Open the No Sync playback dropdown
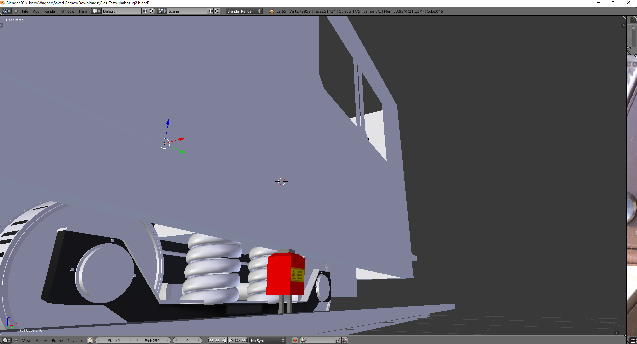This screenshot has width=637, height=344. (x=268, y=340)
